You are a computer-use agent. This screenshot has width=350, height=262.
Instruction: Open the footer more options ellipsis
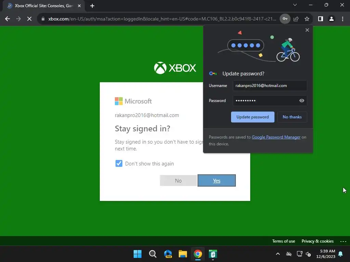[x=343, y=241]
